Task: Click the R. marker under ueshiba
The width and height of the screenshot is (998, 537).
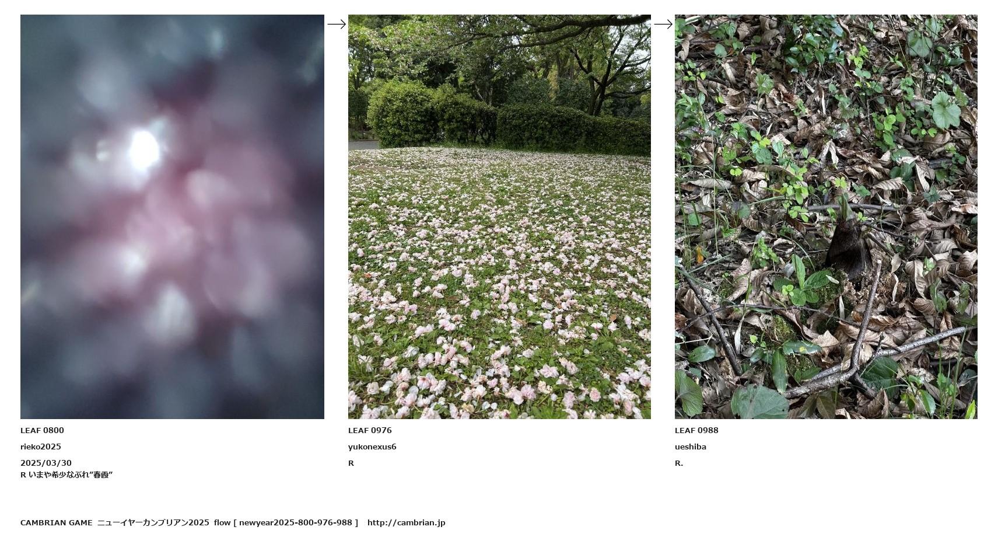Action: coord(679,463)
